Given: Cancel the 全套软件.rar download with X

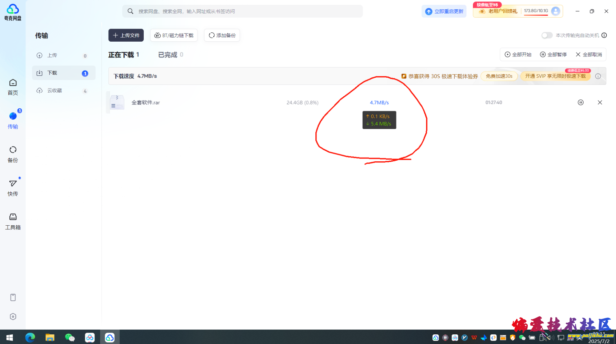Looking at the screenshot, I should [600, 102].
